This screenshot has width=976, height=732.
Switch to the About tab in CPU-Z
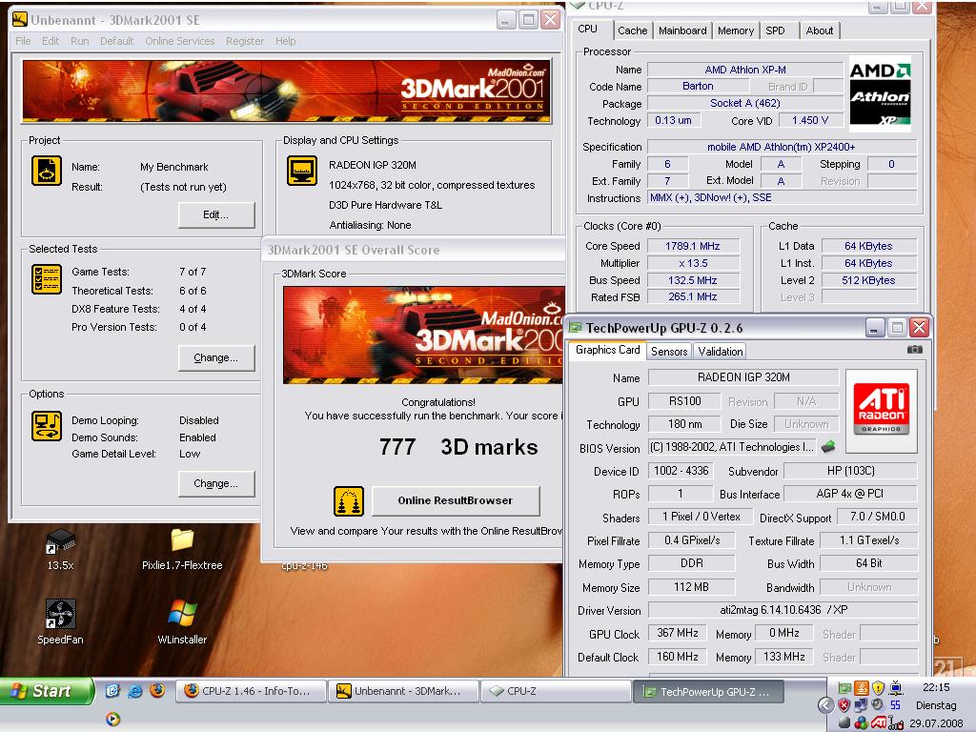click(x=819, y=30)
